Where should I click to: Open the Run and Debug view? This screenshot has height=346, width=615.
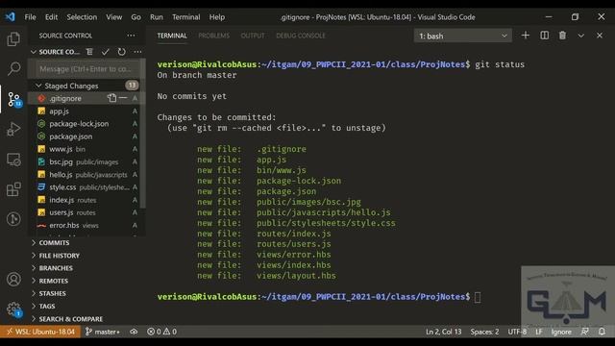click(x=13, y=129)
